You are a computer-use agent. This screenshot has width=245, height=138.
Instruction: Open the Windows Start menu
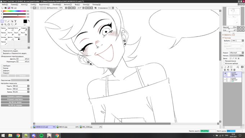[3, 135]
